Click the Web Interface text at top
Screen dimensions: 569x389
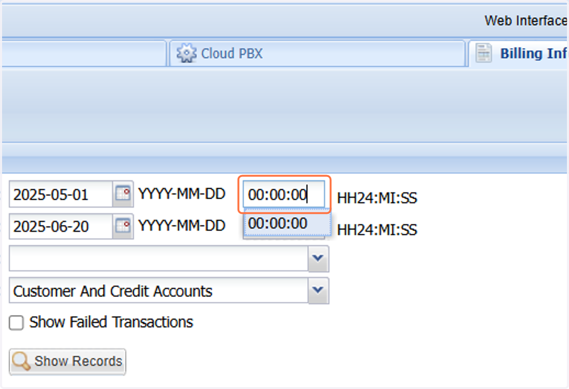pyautogui.click(x=526, y=20)
